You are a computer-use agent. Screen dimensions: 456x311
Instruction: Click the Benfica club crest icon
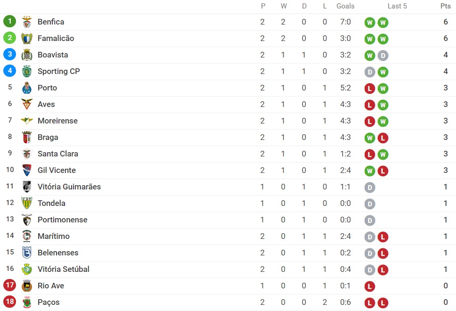(x=27, y=22)
